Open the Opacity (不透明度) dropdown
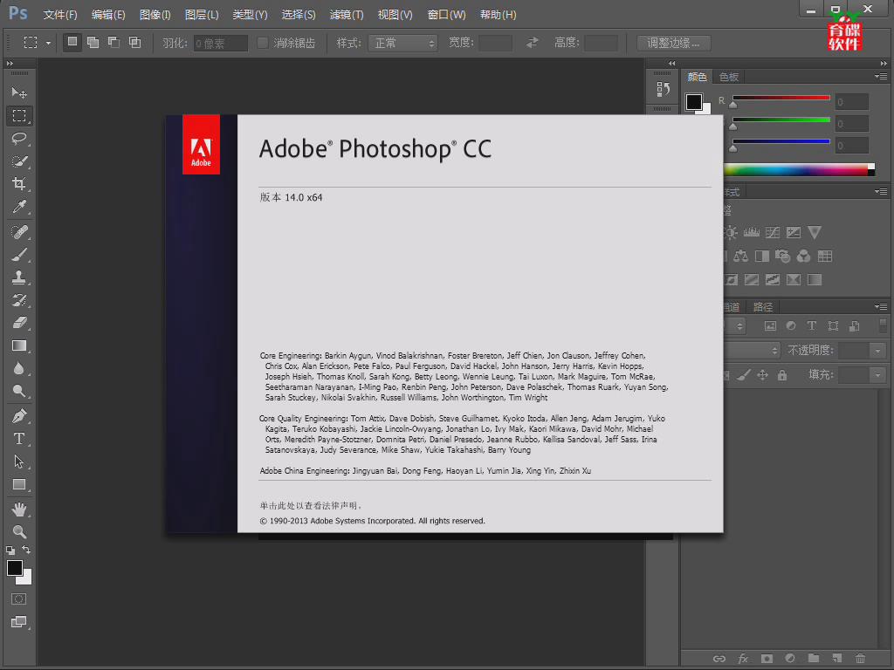The image size is (894, 670). (878, 351)
